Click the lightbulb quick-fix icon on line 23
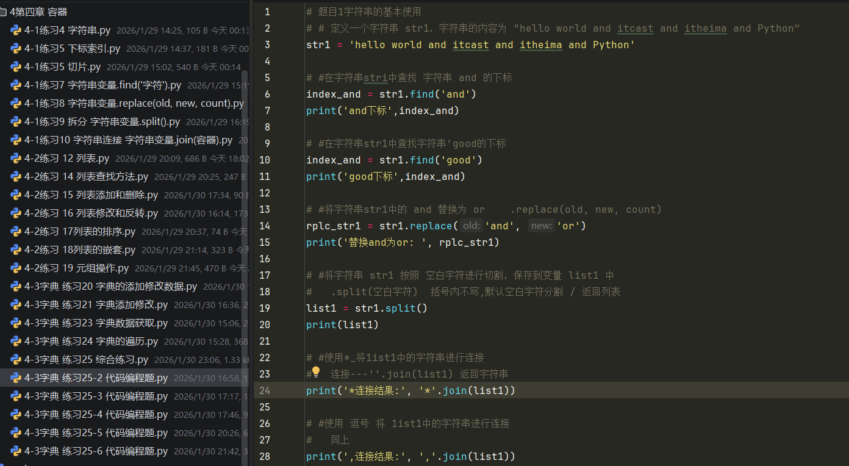Screen dimensions: 849x466 [316, 372]
